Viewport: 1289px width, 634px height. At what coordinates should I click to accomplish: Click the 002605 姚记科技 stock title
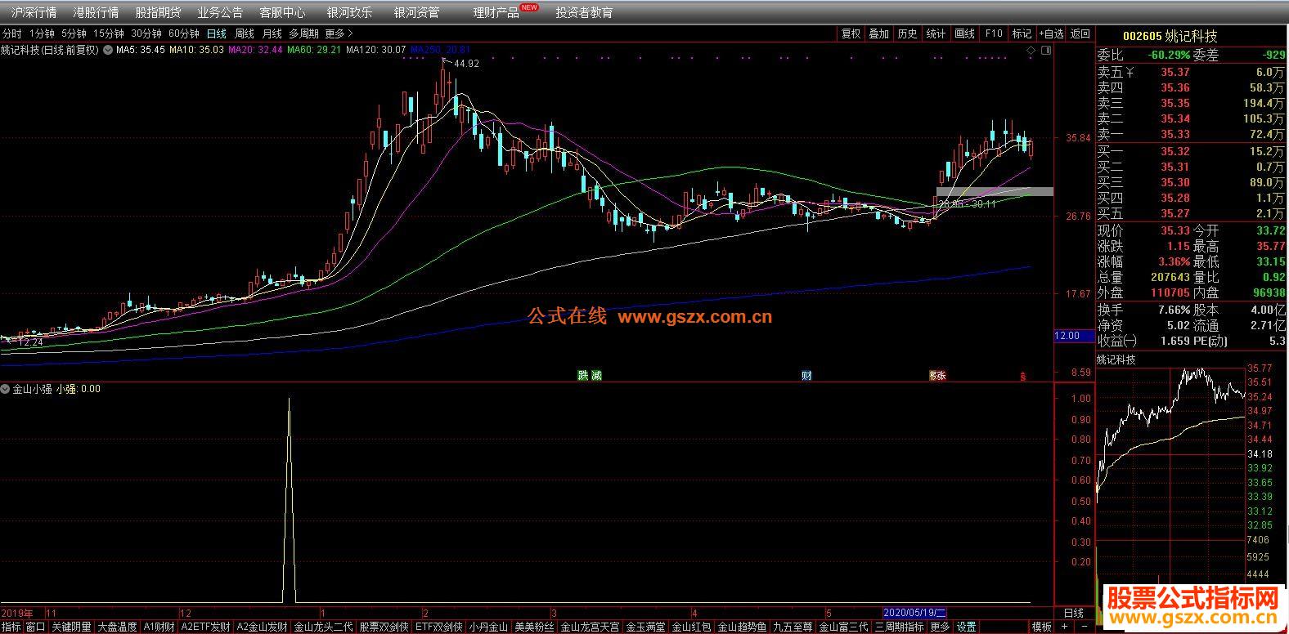[x=1170, y=36]
